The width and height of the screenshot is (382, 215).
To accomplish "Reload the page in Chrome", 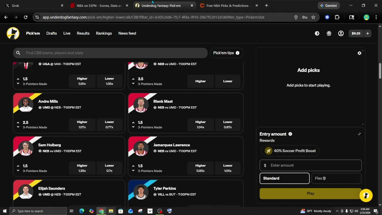I will [26, 17].
